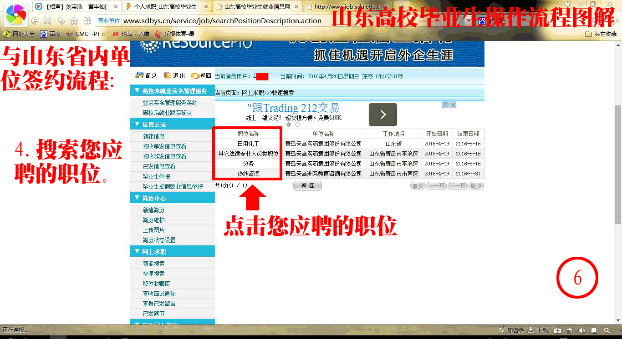This screenshot has width=622, height=339.
Task: Open 接收群发信息查看 link
Action: coord(164,156)
